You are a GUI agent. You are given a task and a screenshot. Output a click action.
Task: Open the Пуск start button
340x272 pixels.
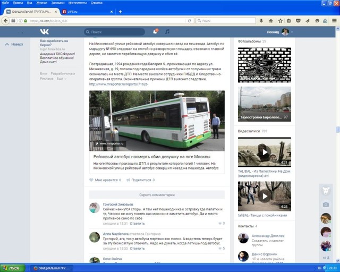[x=13, y=268]
